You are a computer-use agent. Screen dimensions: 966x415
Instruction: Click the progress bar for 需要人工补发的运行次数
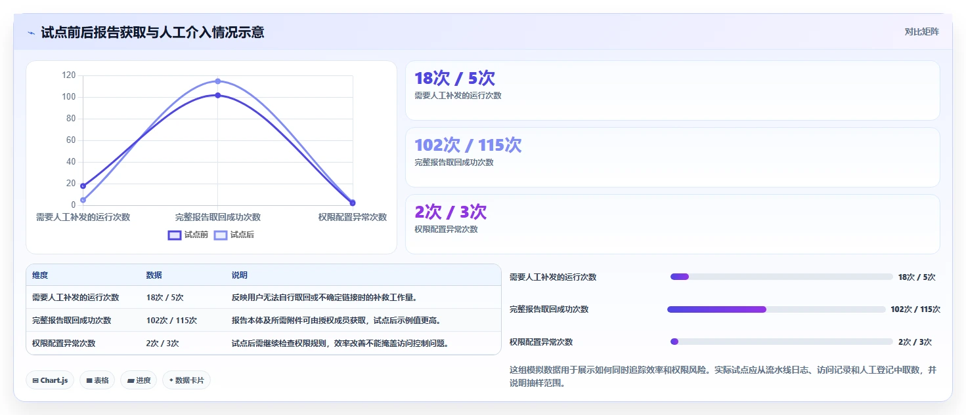pyautogui.click(x=781, y=277)
